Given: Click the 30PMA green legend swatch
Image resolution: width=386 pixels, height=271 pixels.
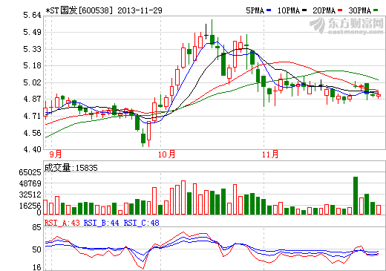Looking at the screenshot, I should (x=376, y=10).
